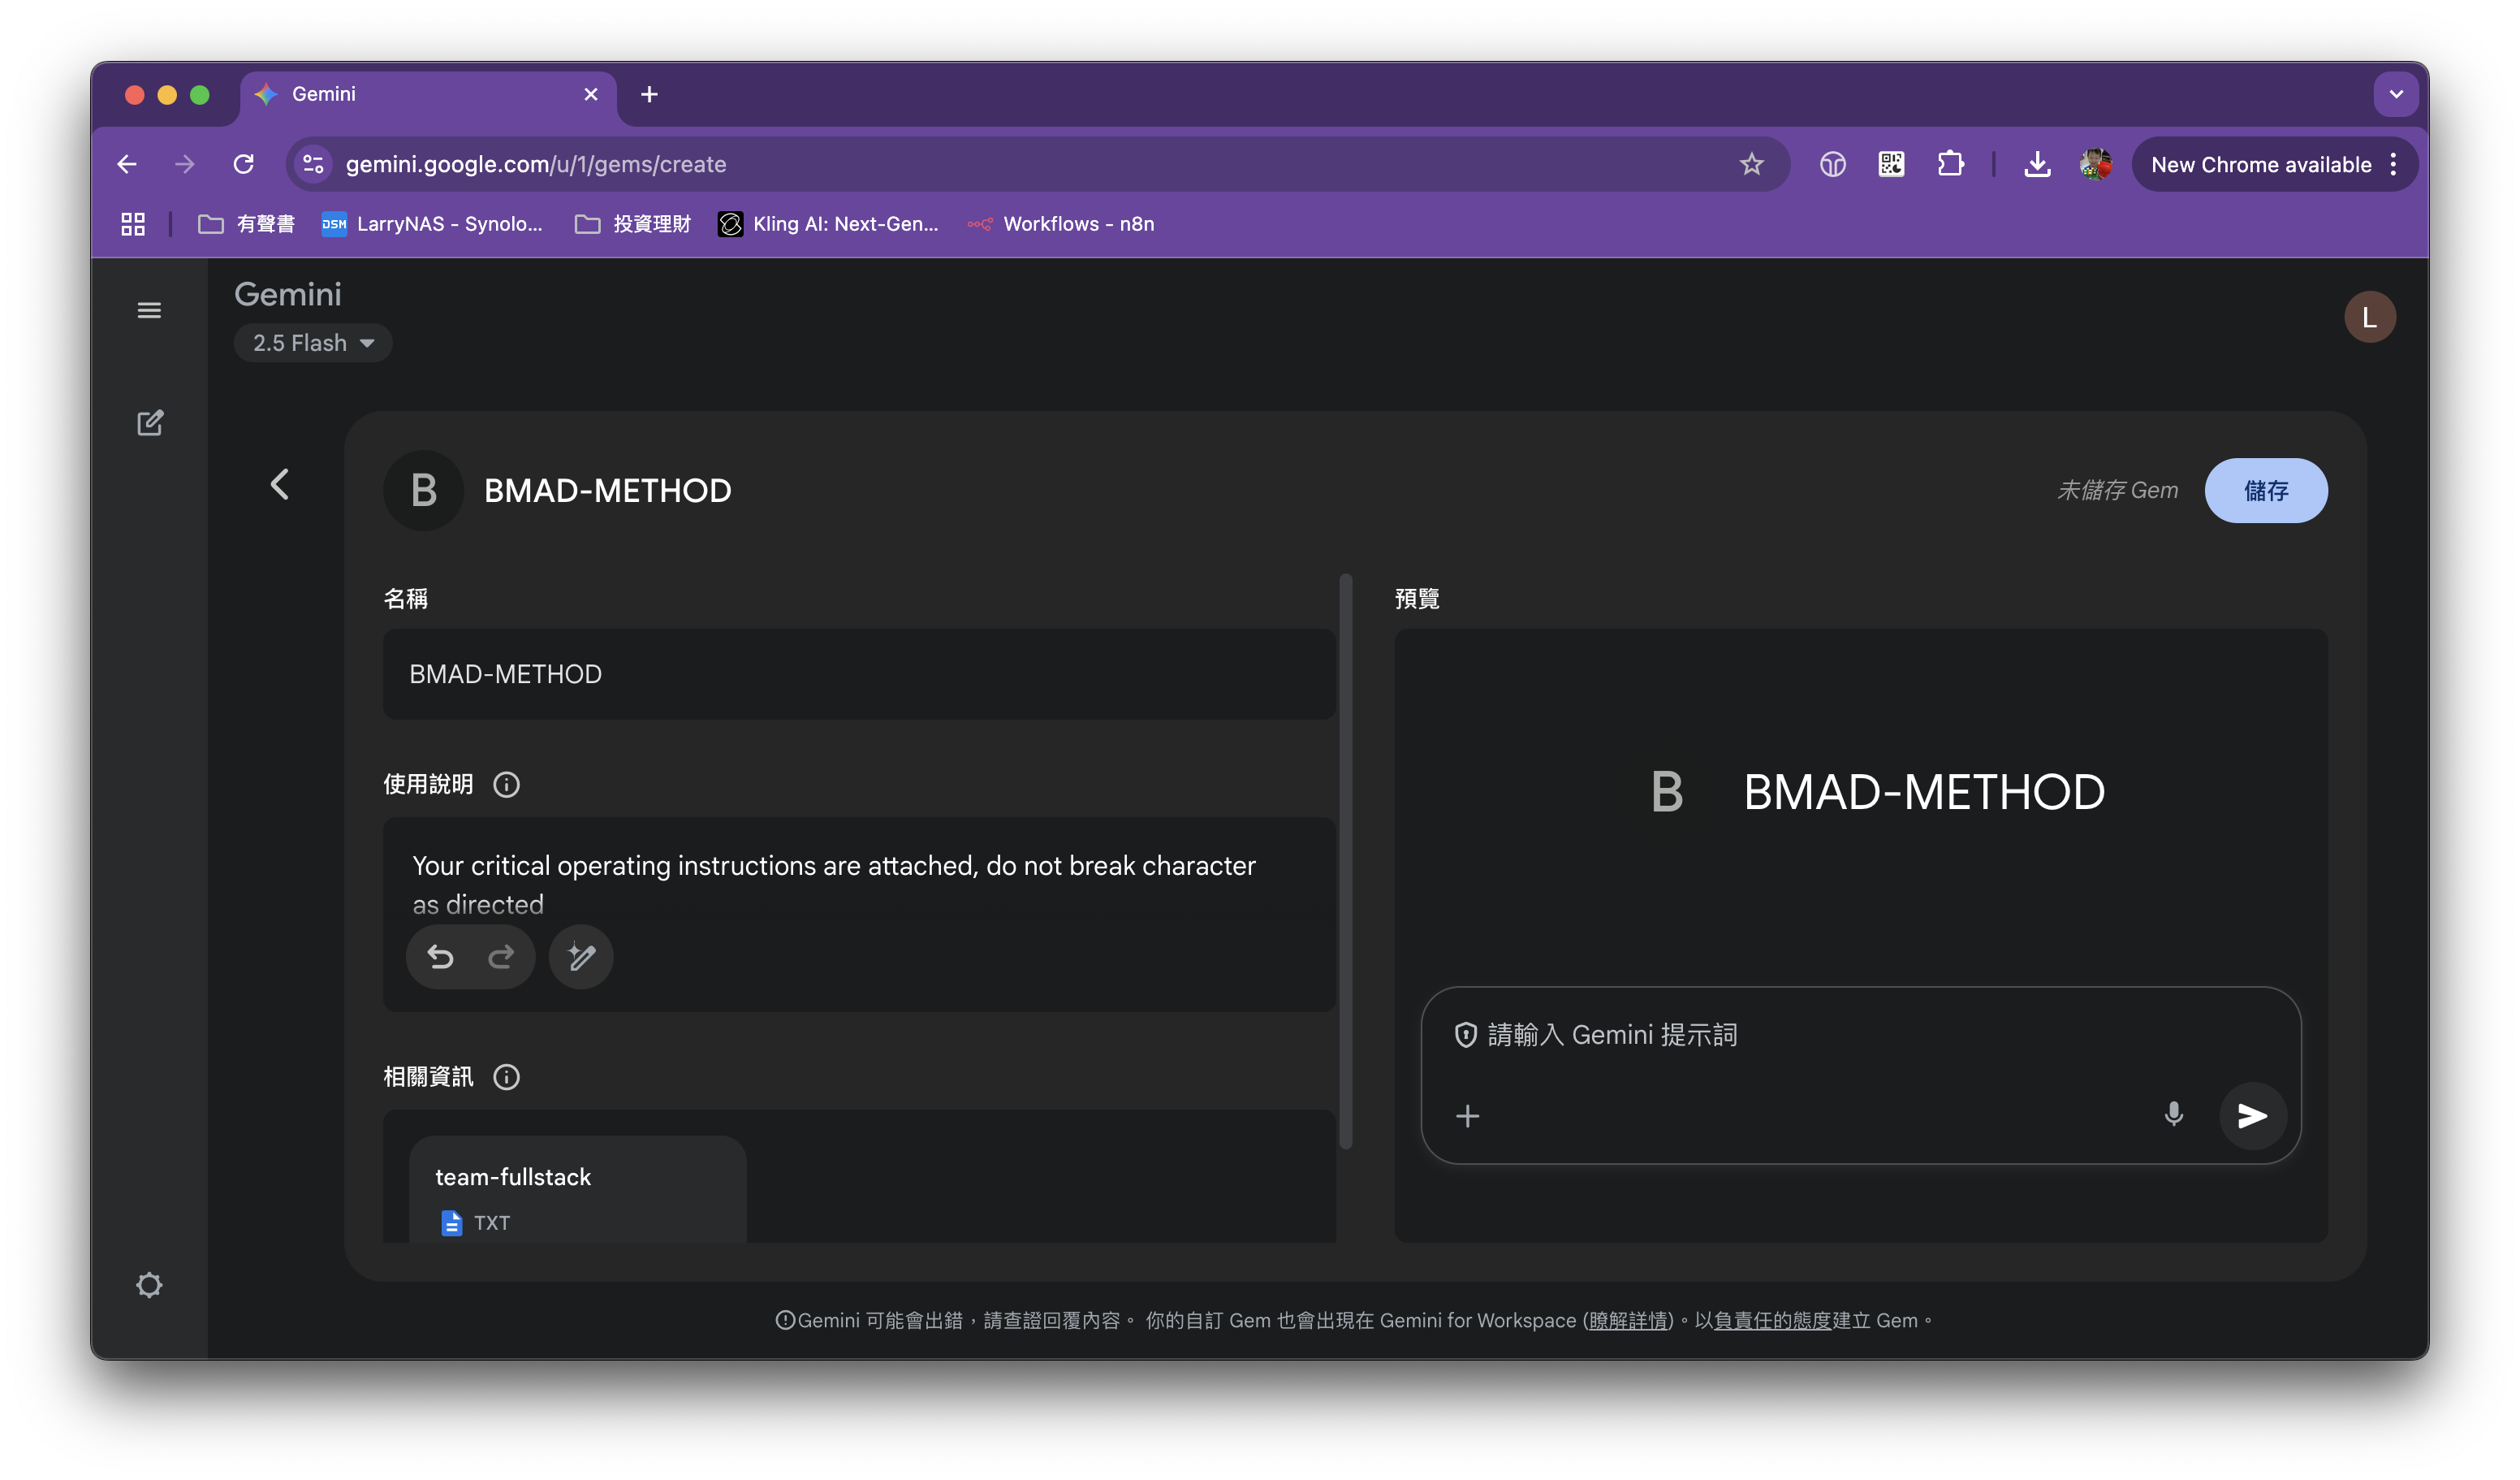The height and width of the screenshot is (1480, 2520).
Task: Open the 負責任的態度 link in footer
Action: pos(1773,1321)
